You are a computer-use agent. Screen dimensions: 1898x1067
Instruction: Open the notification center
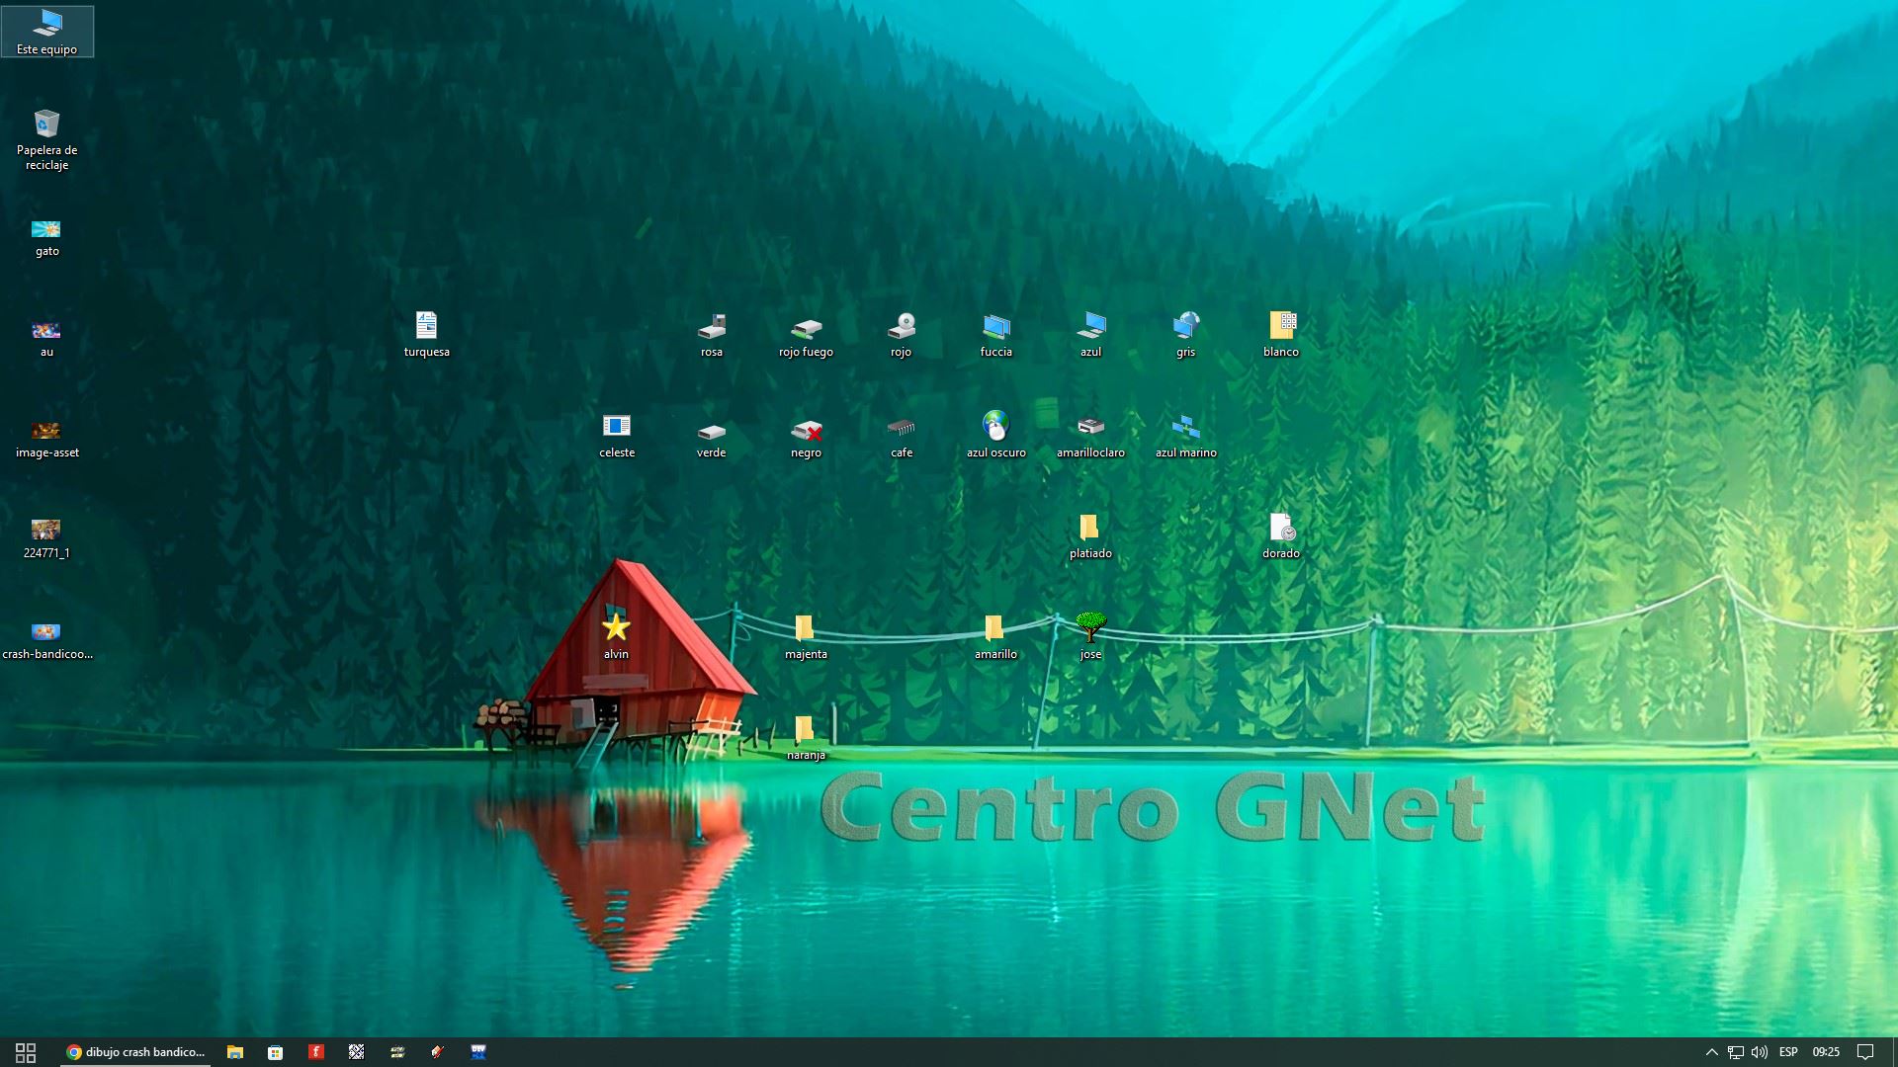coord(1865,1052)
